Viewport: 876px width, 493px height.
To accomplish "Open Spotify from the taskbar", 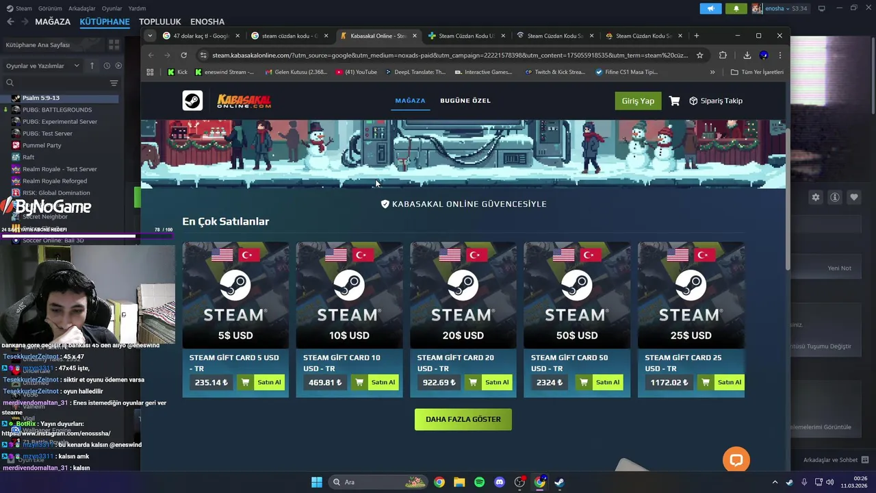I will (479, 482).
